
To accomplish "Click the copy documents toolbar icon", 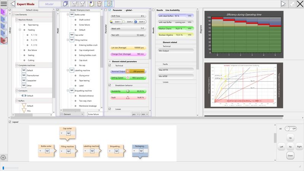I will coord(65,4).
